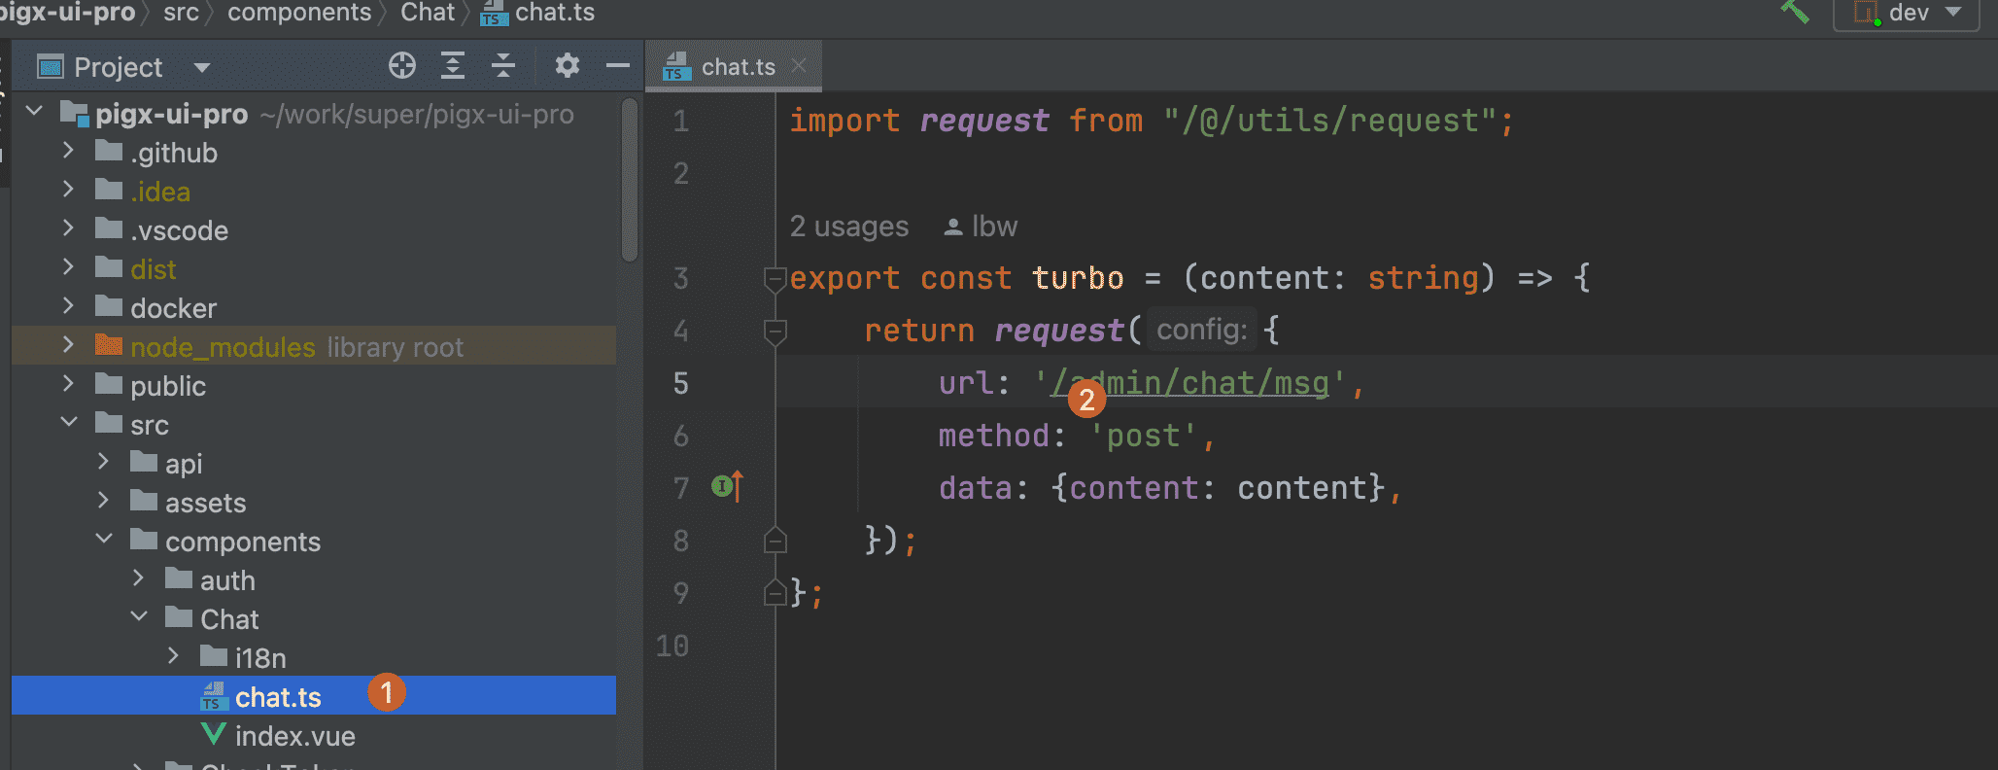Open index.vue in the project tree

[294, 736]
